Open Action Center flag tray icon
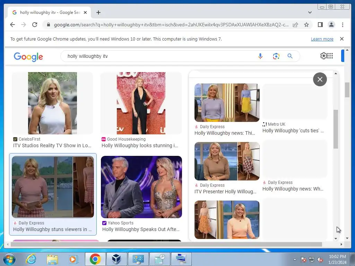 (x=303, y=259)
